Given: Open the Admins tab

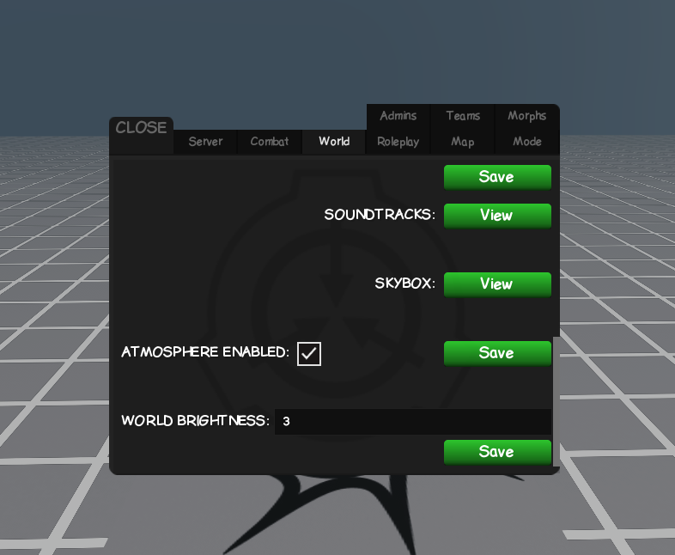Looking at the screenshot, I should (398, 116).
